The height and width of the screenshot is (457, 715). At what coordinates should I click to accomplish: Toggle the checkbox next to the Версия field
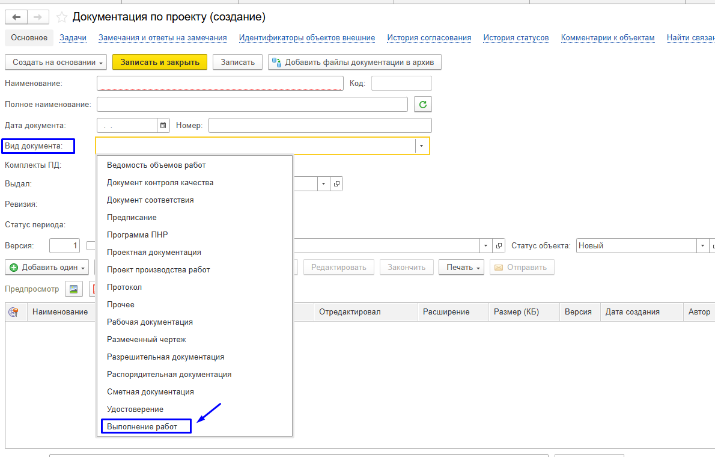(x=90, y=245)
